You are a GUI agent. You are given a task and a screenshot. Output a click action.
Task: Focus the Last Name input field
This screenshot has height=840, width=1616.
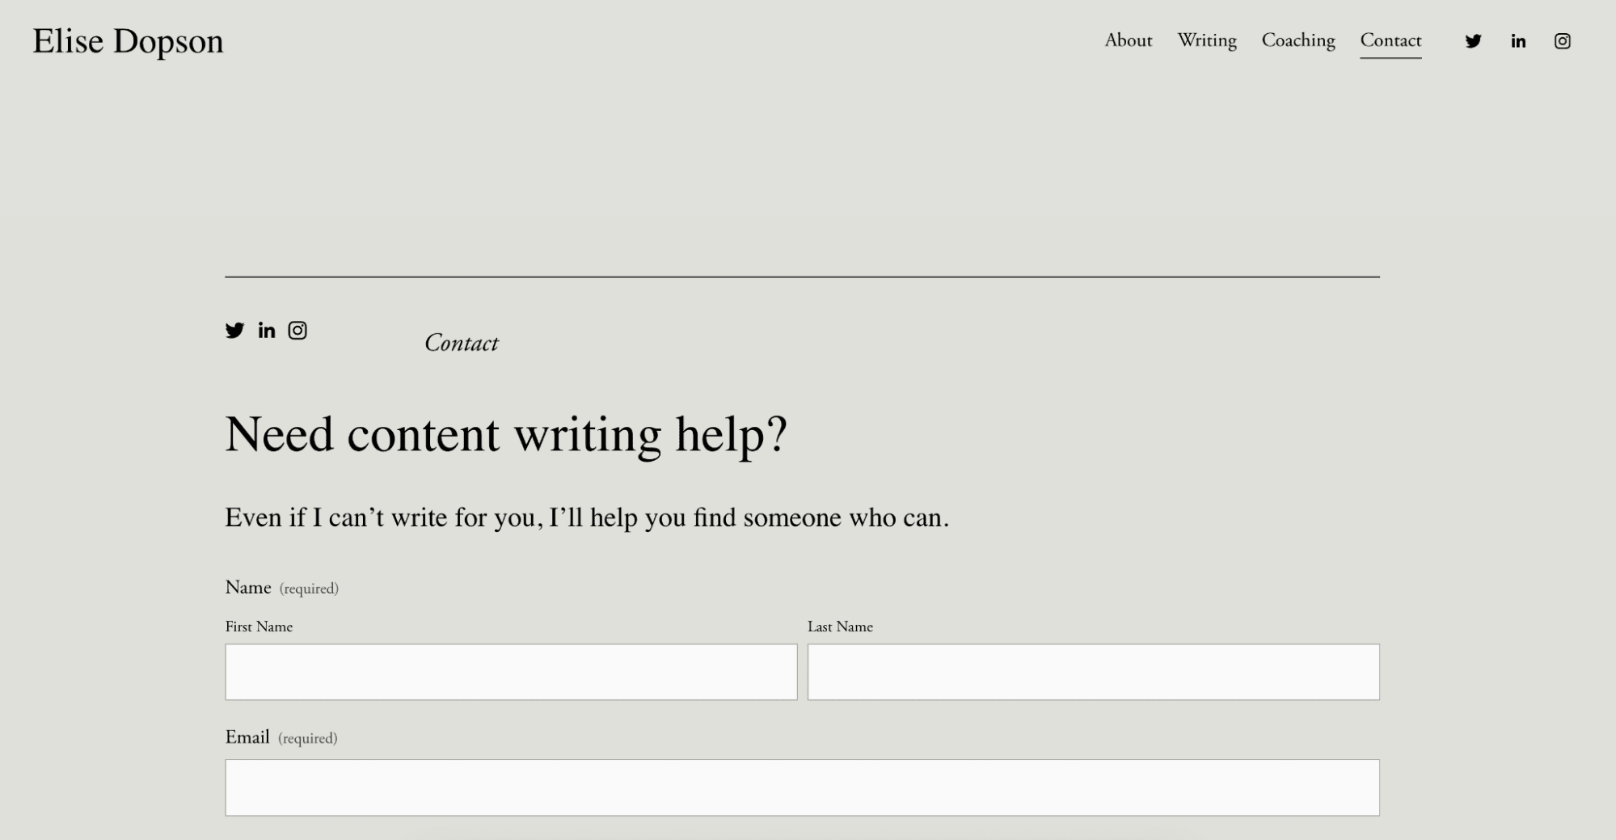coord(1093,672)
